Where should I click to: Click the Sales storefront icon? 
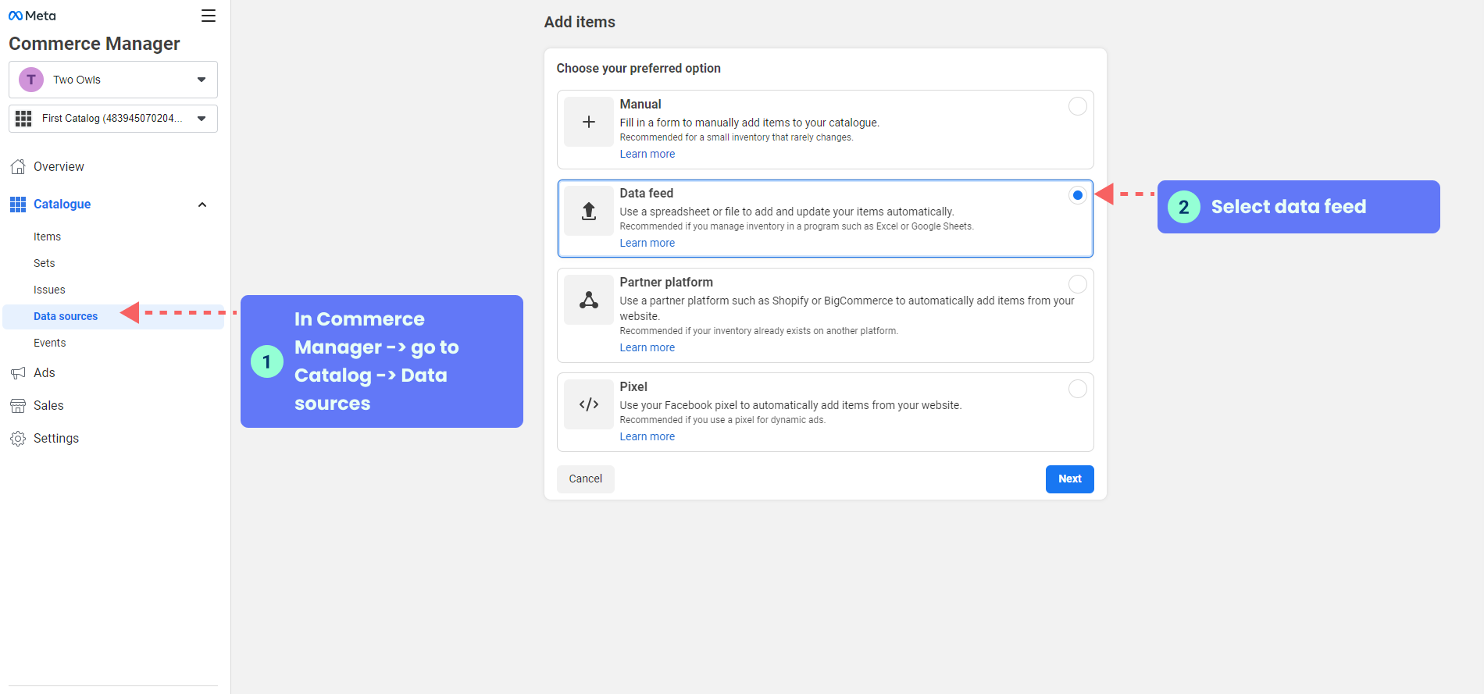pyautogui.click(x=18, y=406)
